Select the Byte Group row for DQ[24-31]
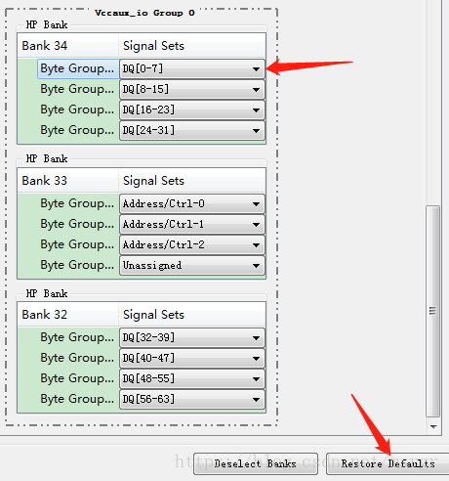 pyautogui.click(x=78, y=130)
